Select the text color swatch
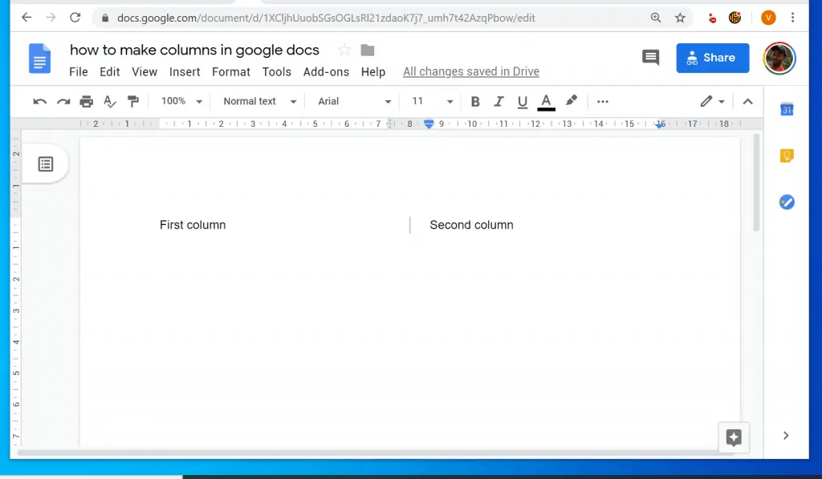The image size is (822, 479). coord(546,101)
